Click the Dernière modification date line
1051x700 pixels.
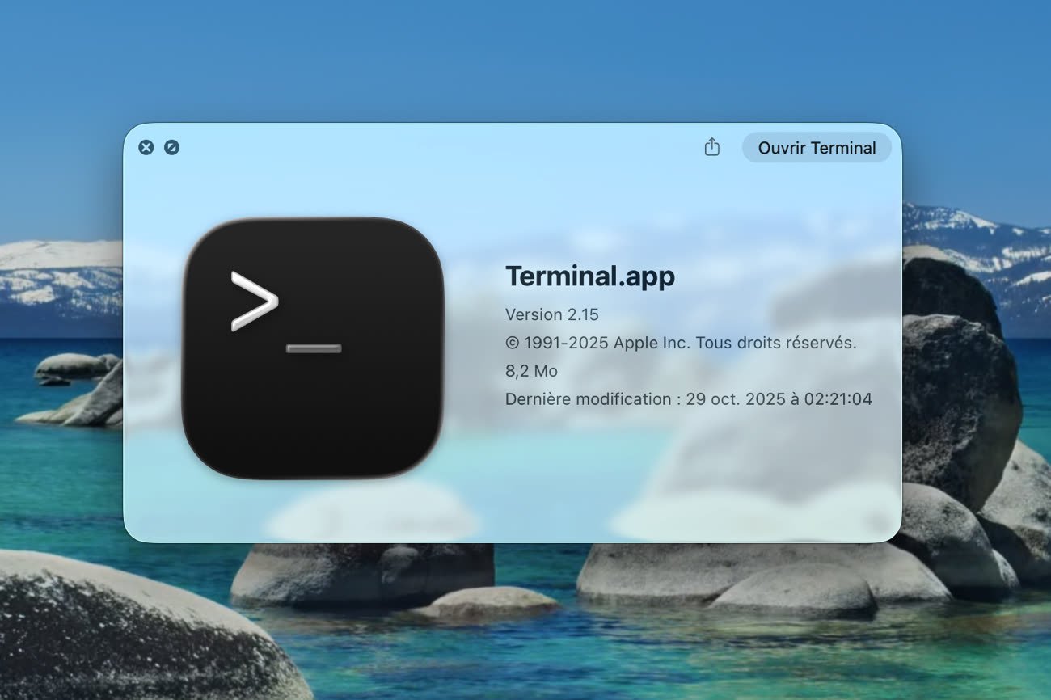[688, 398]
